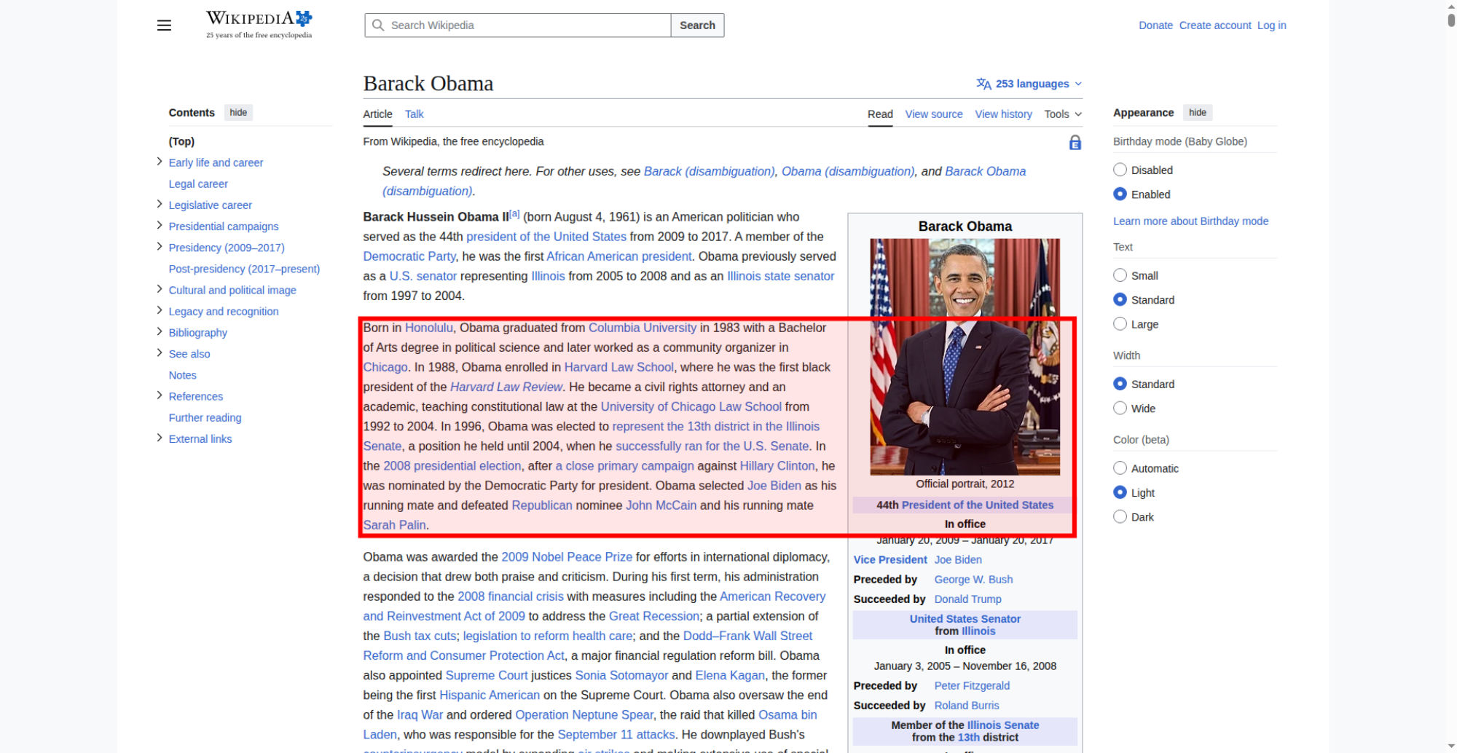Expand Presidential campaigns in contents
The width and height of the screenshot is (1457, 753).
[160, 226]
